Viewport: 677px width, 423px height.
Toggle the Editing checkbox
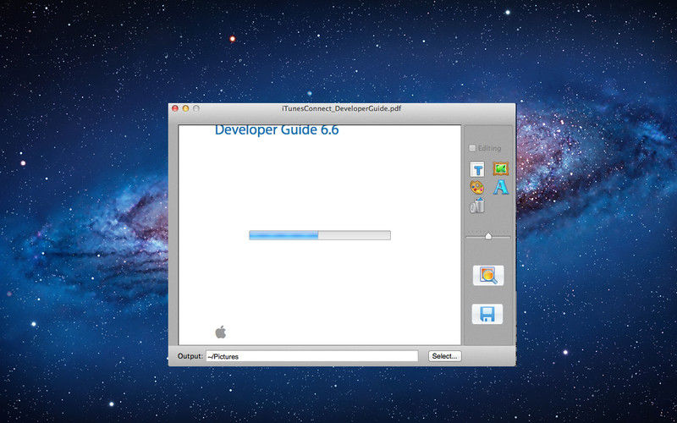point(472,148)
